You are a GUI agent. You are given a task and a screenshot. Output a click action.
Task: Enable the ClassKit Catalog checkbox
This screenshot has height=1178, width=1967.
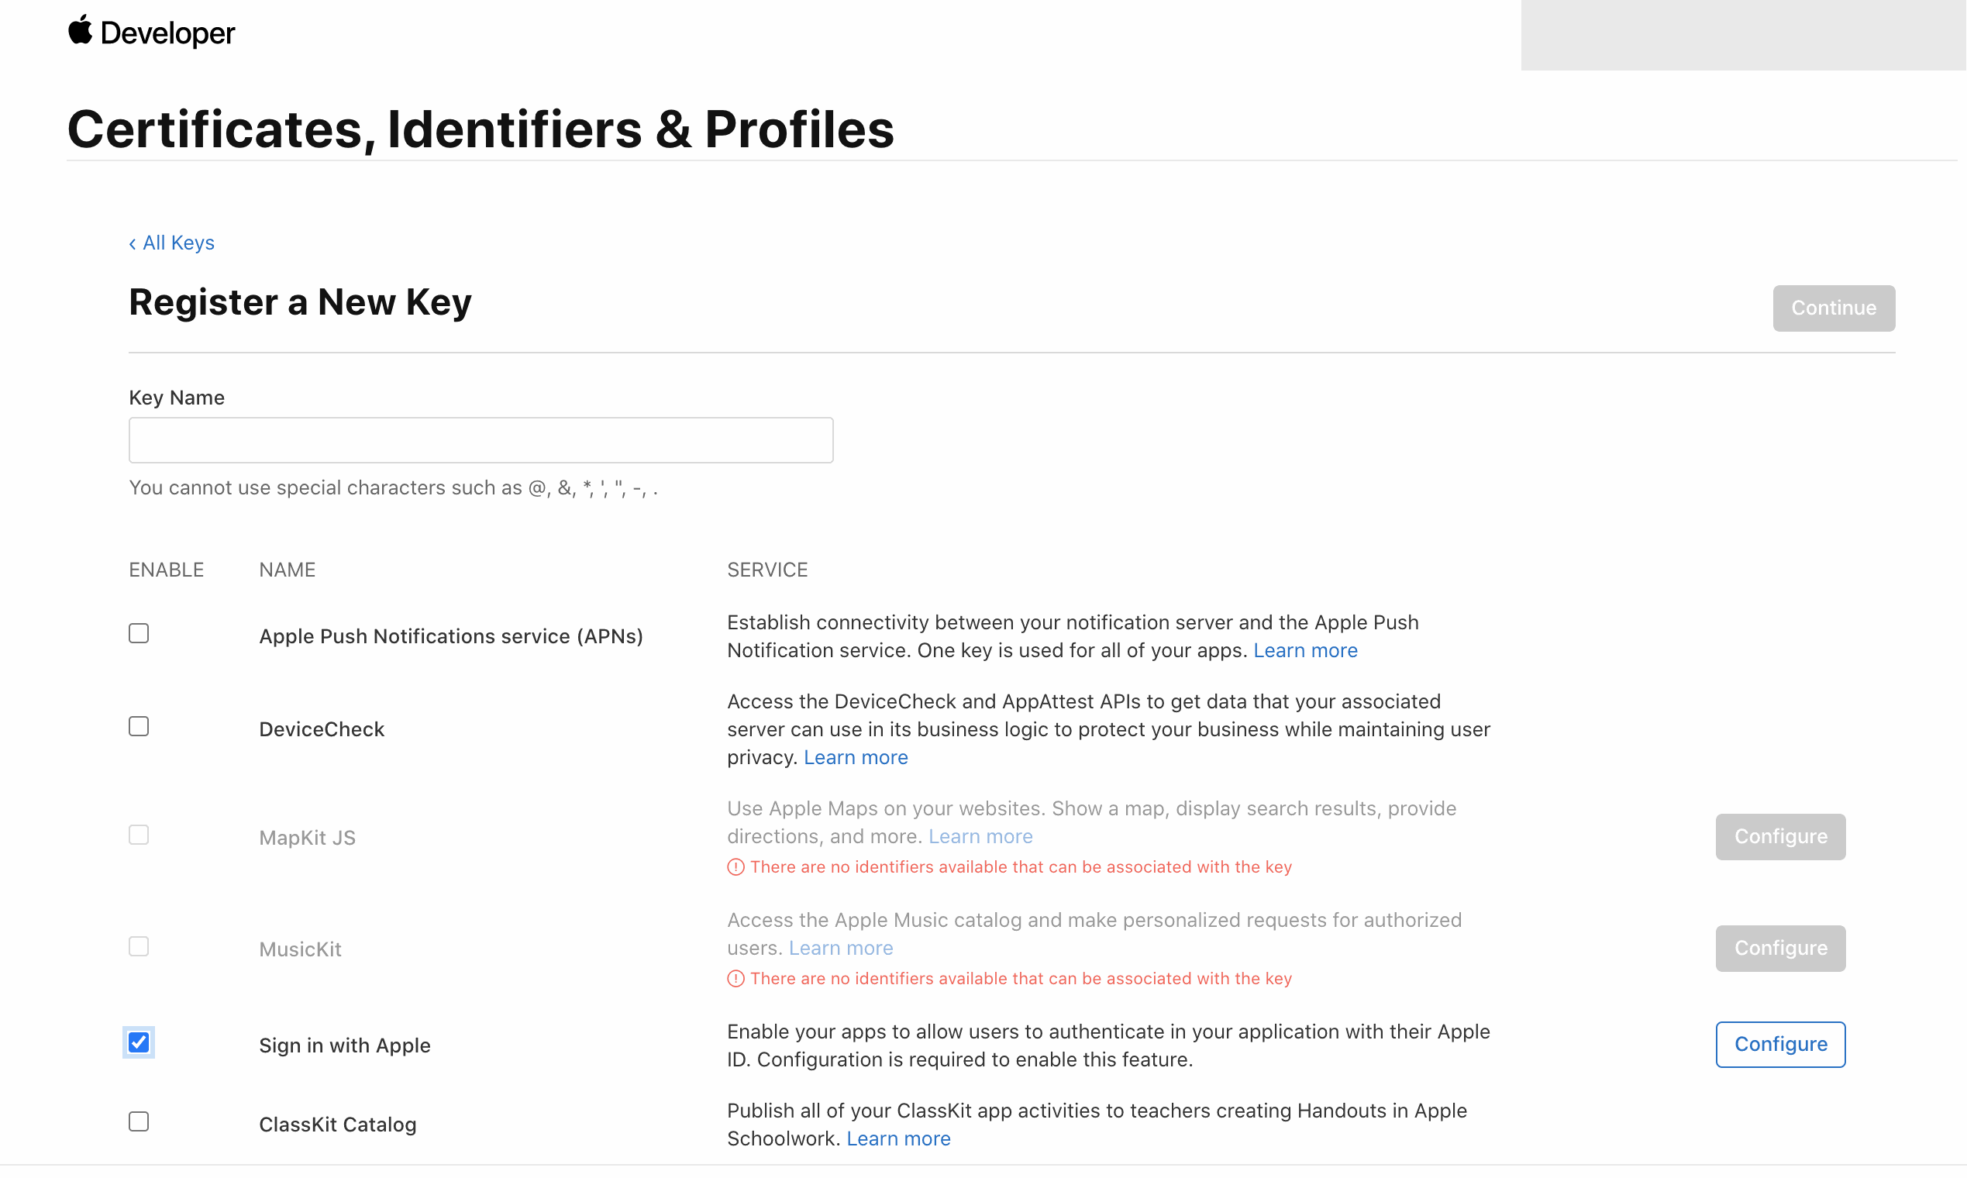139,1121
